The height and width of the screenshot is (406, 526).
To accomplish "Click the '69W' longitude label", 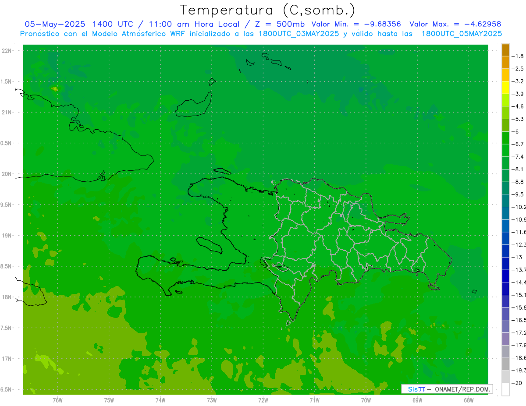I will (x=417, y=400).
